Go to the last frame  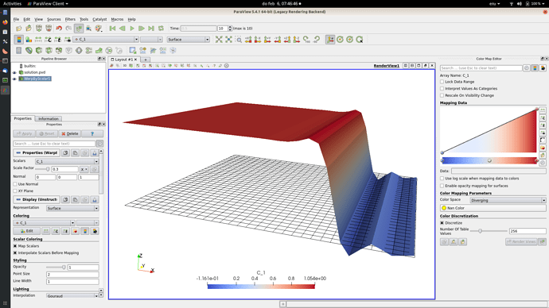pyautogui.click(x=151, y=29)
